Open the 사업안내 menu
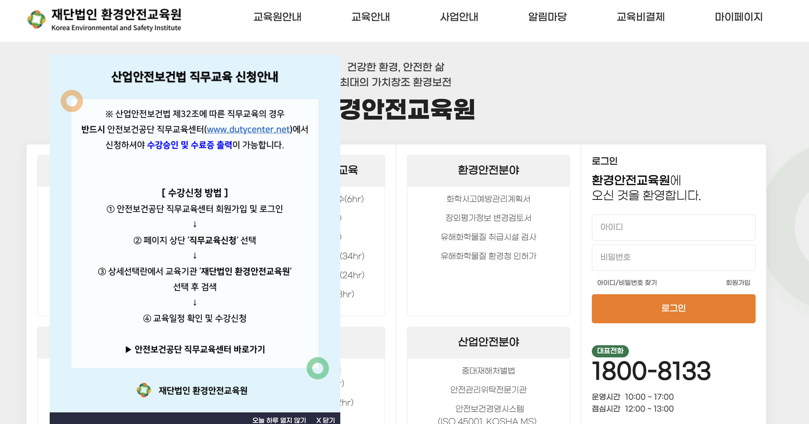 tap(459, 17)
